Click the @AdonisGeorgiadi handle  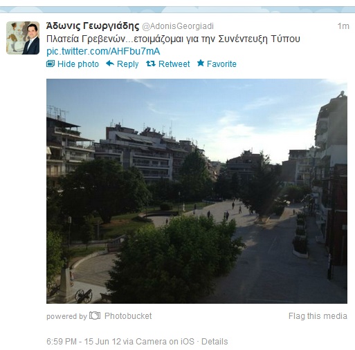click(178, 26)
